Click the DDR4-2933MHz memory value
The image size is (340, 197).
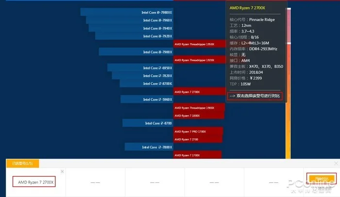(263, 49)
